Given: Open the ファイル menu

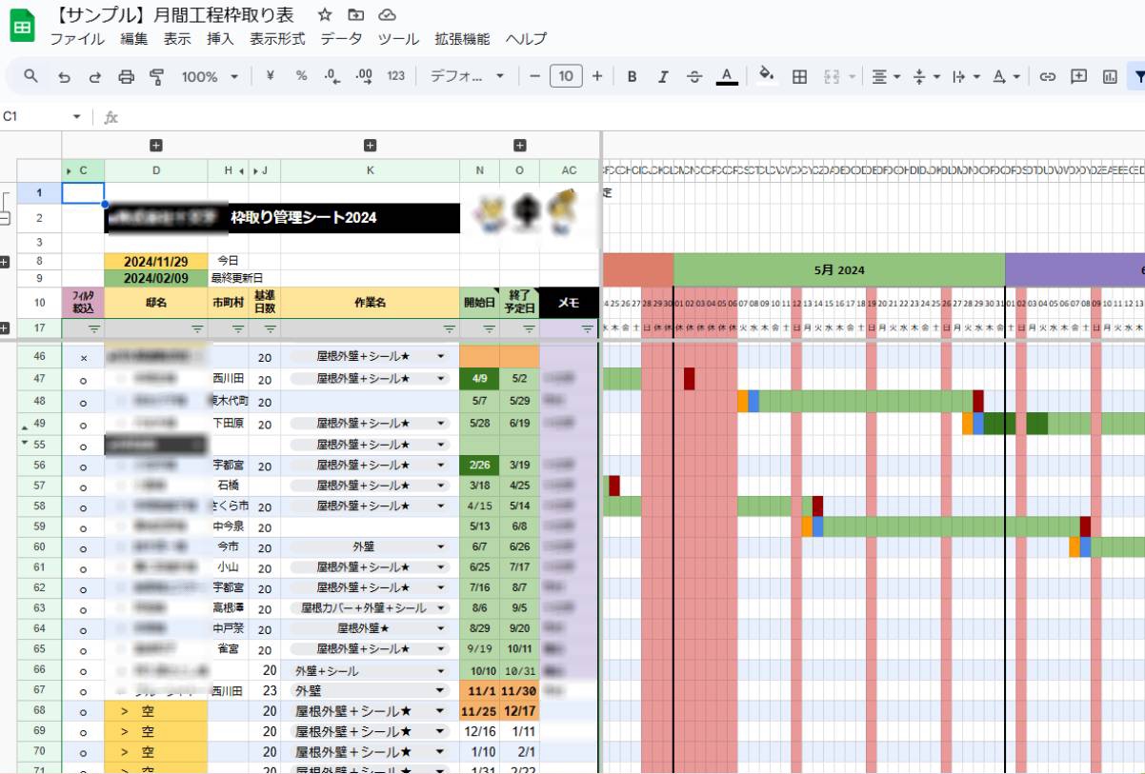Looking at the screenshot, I should point(77,39).
